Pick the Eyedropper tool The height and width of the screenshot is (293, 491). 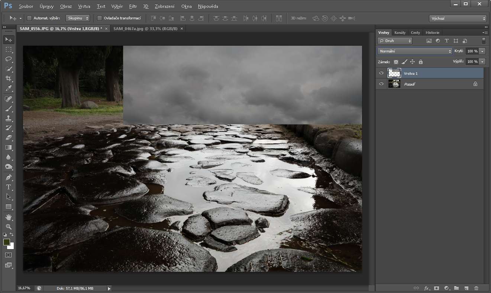click(x=9, y=88)
